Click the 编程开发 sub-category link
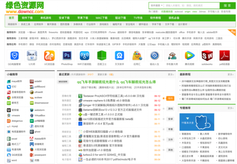The width and height of the screenshot is (237, 164). pyautogui.click(x=117, y=24)
